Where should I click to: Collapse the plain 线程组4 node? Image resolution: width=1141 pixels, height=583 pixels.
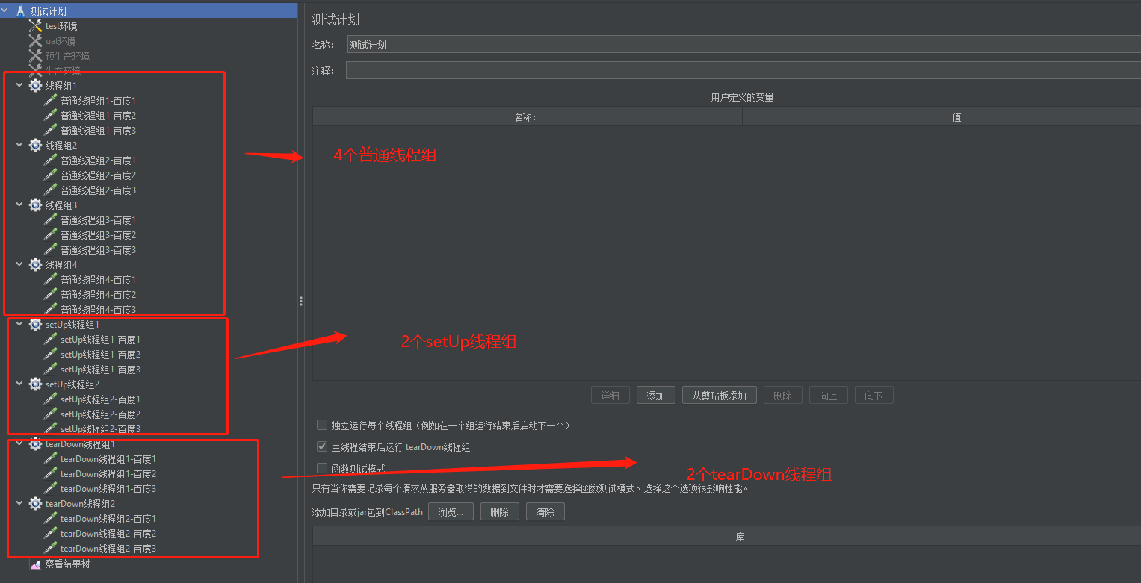click(19, 265)
